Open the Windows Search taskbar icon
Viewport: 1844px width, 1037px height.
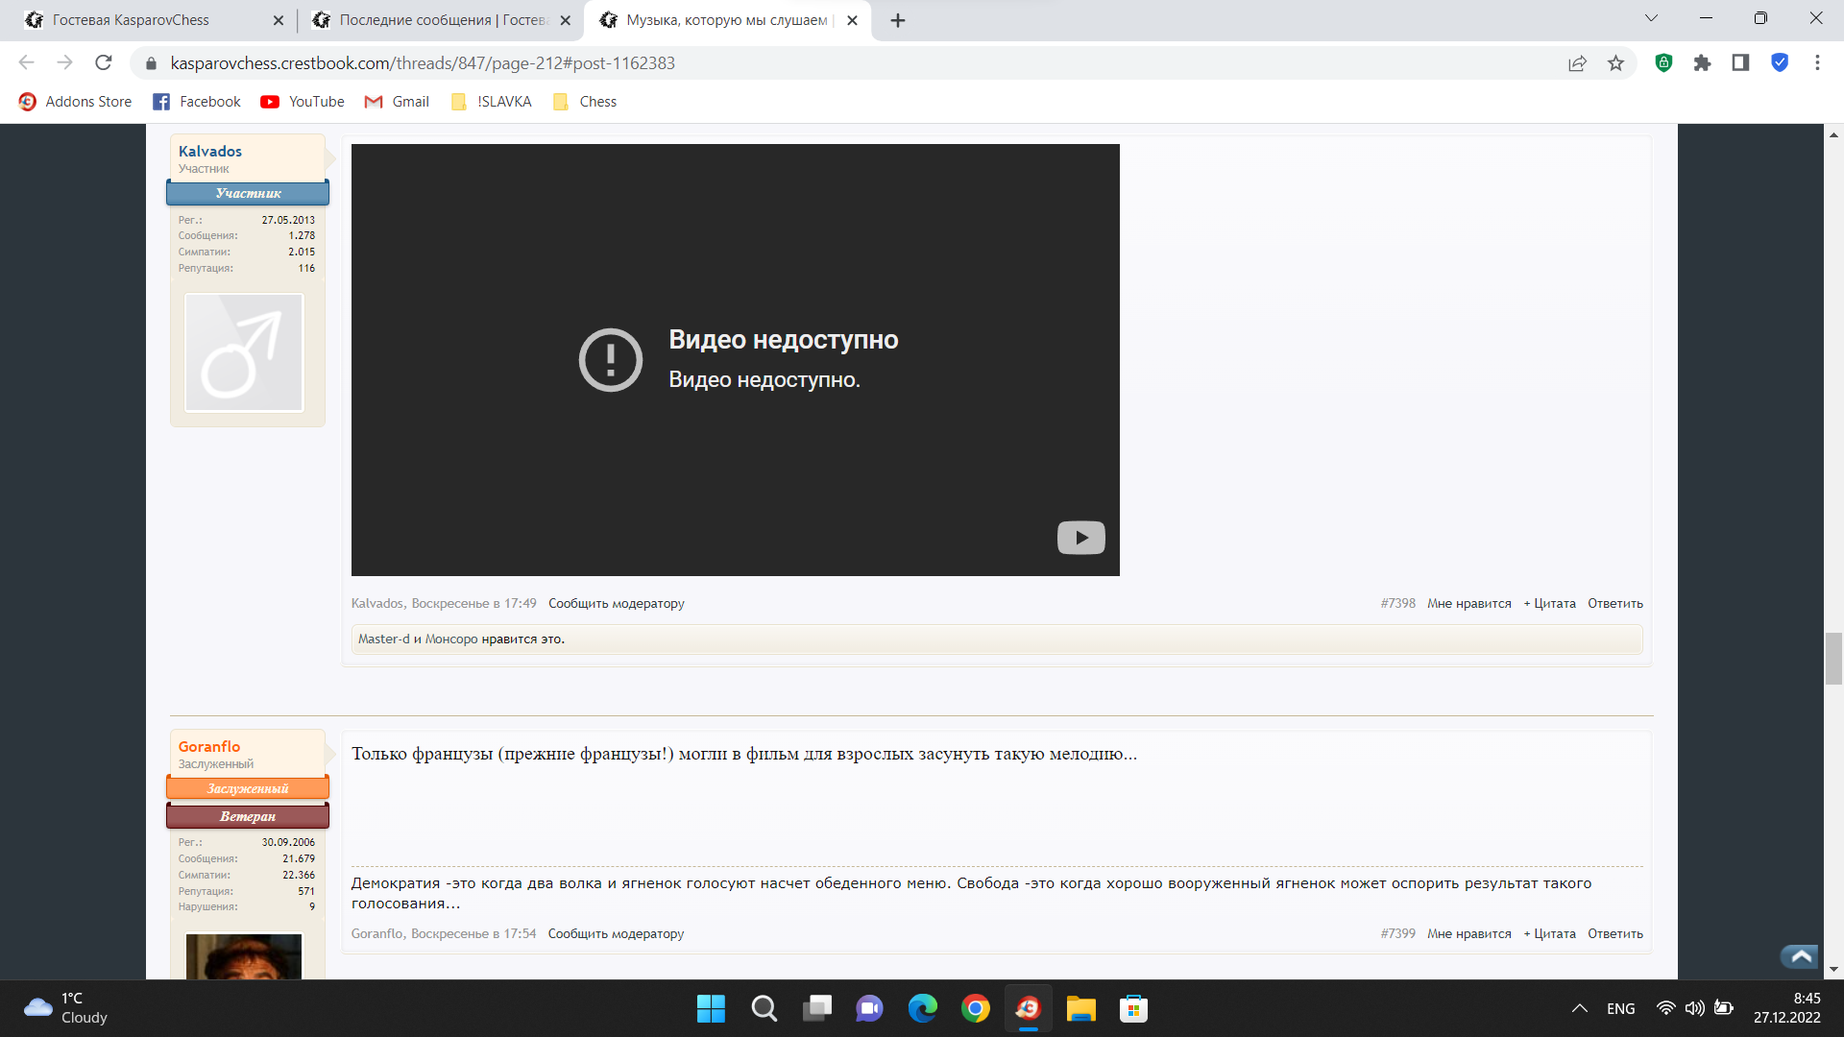[x=764, y=1008]
